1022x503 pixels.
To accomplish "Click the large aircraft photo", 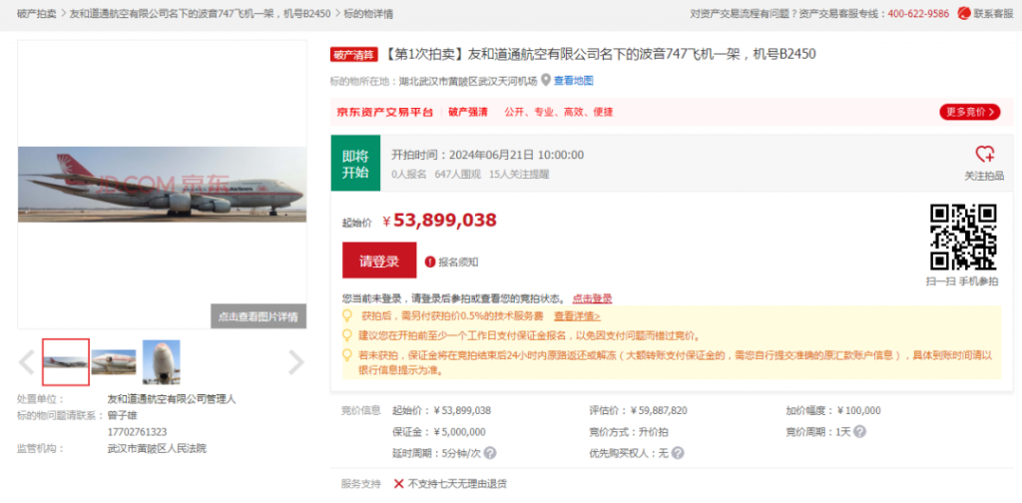I will tap(163, 185).
